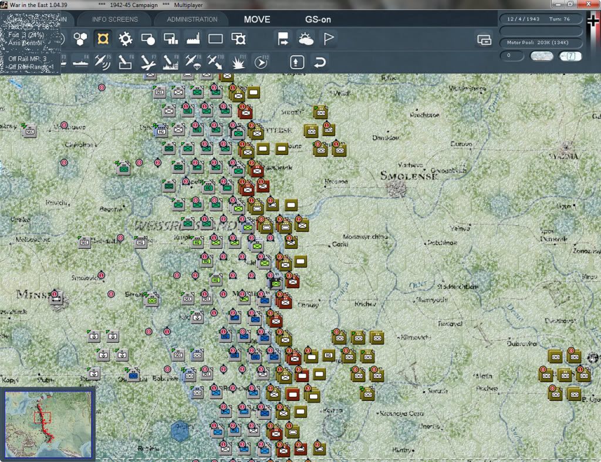Select the F6 bomb unit mode
Screen dimensions: 601x462
pyautogui.click(x=126, y=62)
